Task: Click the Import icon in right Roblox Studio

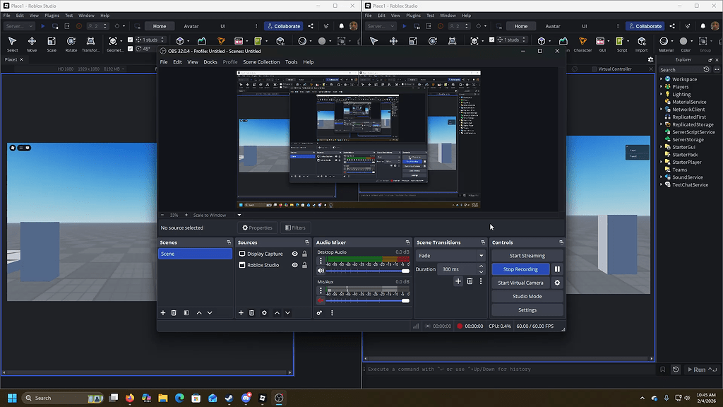Action: click(x=641, y=44)
